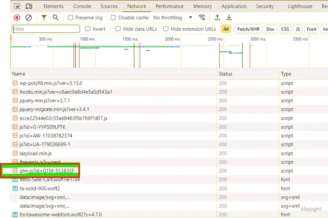
Task: Filter requests by Doc type
Action: click(270, 29)
